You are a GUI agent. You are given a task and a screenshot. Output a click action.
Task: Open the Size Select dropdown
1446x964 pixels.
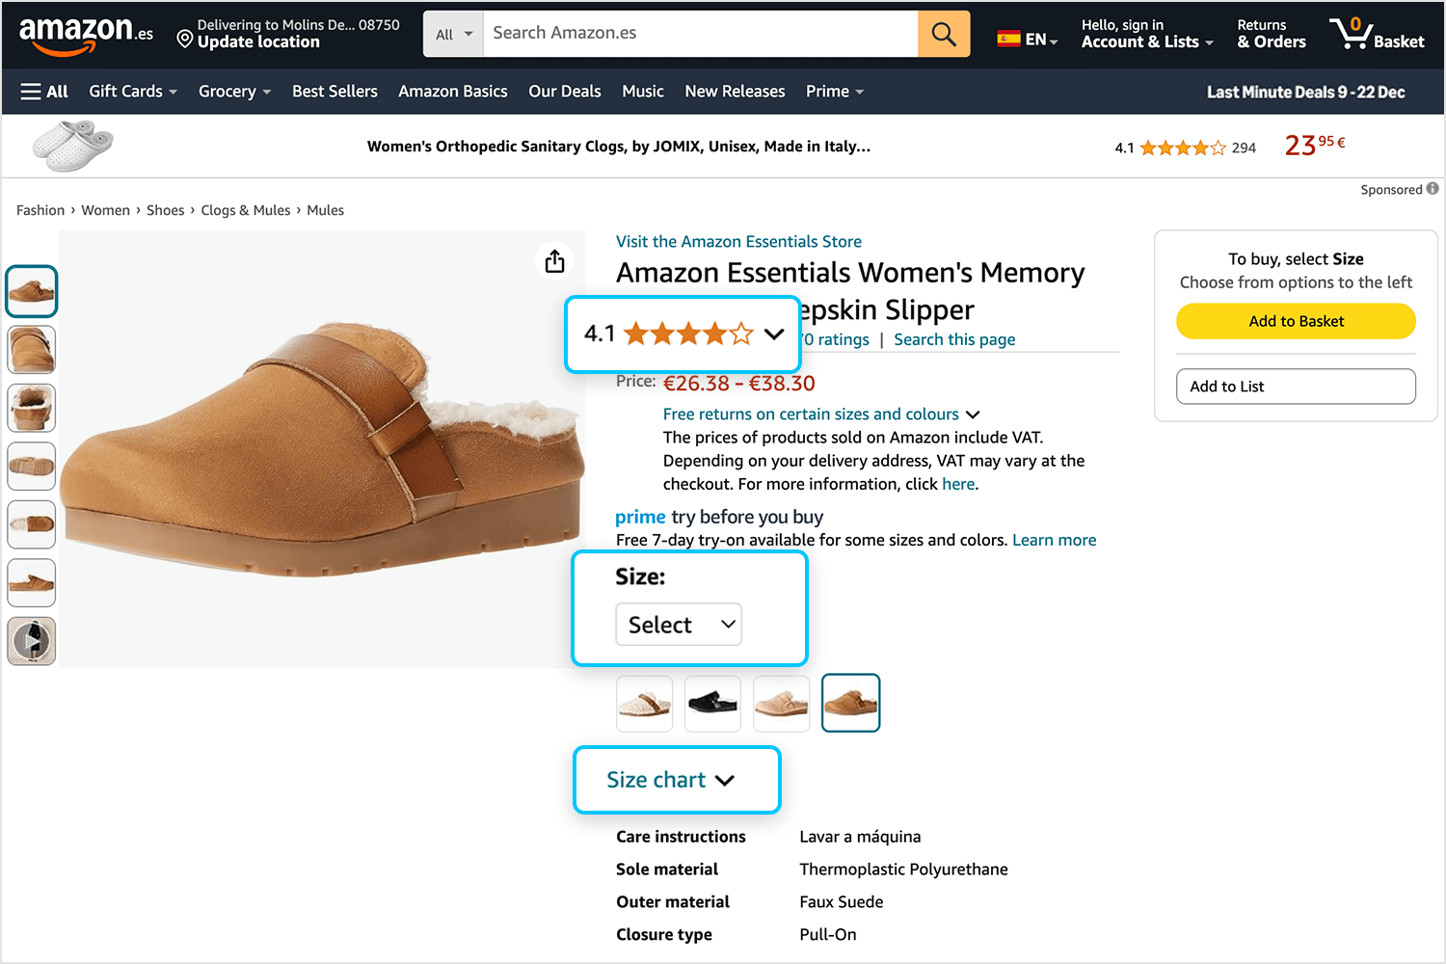click(x=679, y=625)
